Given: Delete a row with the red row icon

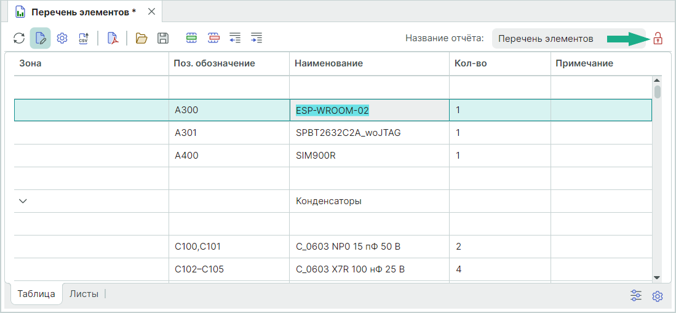Looking at the screenshot, I should pyautogui.click(x=214, y=38).
